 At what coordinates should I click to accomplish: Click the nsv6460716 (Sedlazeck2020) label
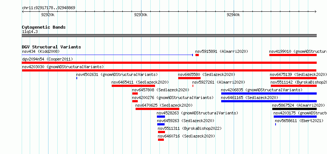(x=186, y=136)
